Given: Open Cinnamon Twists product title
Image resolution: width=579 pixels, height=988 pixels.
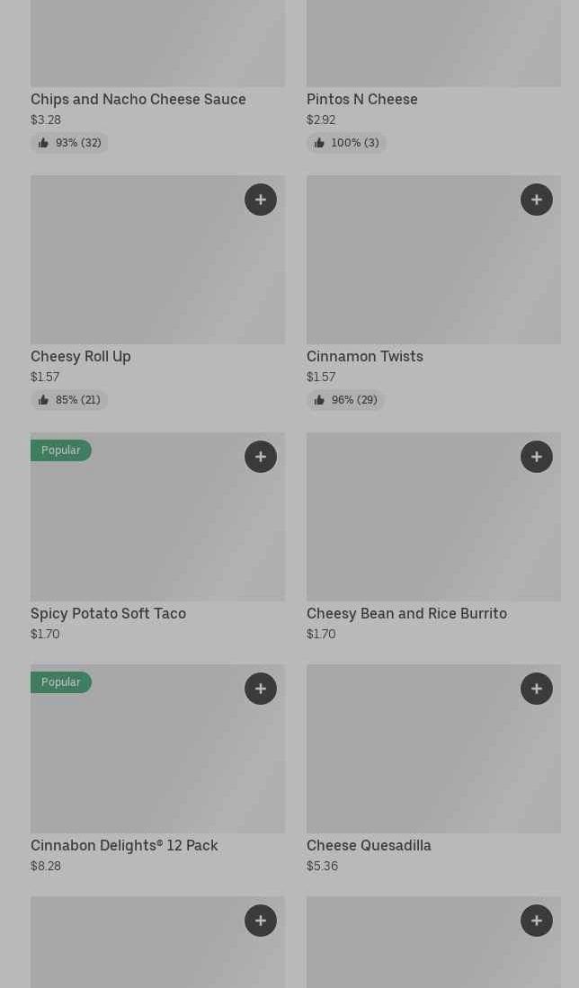Looking at the screenshot, I should pyautogui.click(x=364, y=356).
